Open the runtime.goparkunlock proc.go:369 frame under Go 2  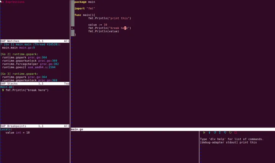[30, 61]
